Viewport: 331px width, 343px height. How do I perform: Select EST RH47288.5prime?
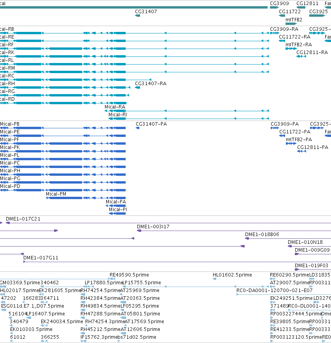click(x=100, y=314)
